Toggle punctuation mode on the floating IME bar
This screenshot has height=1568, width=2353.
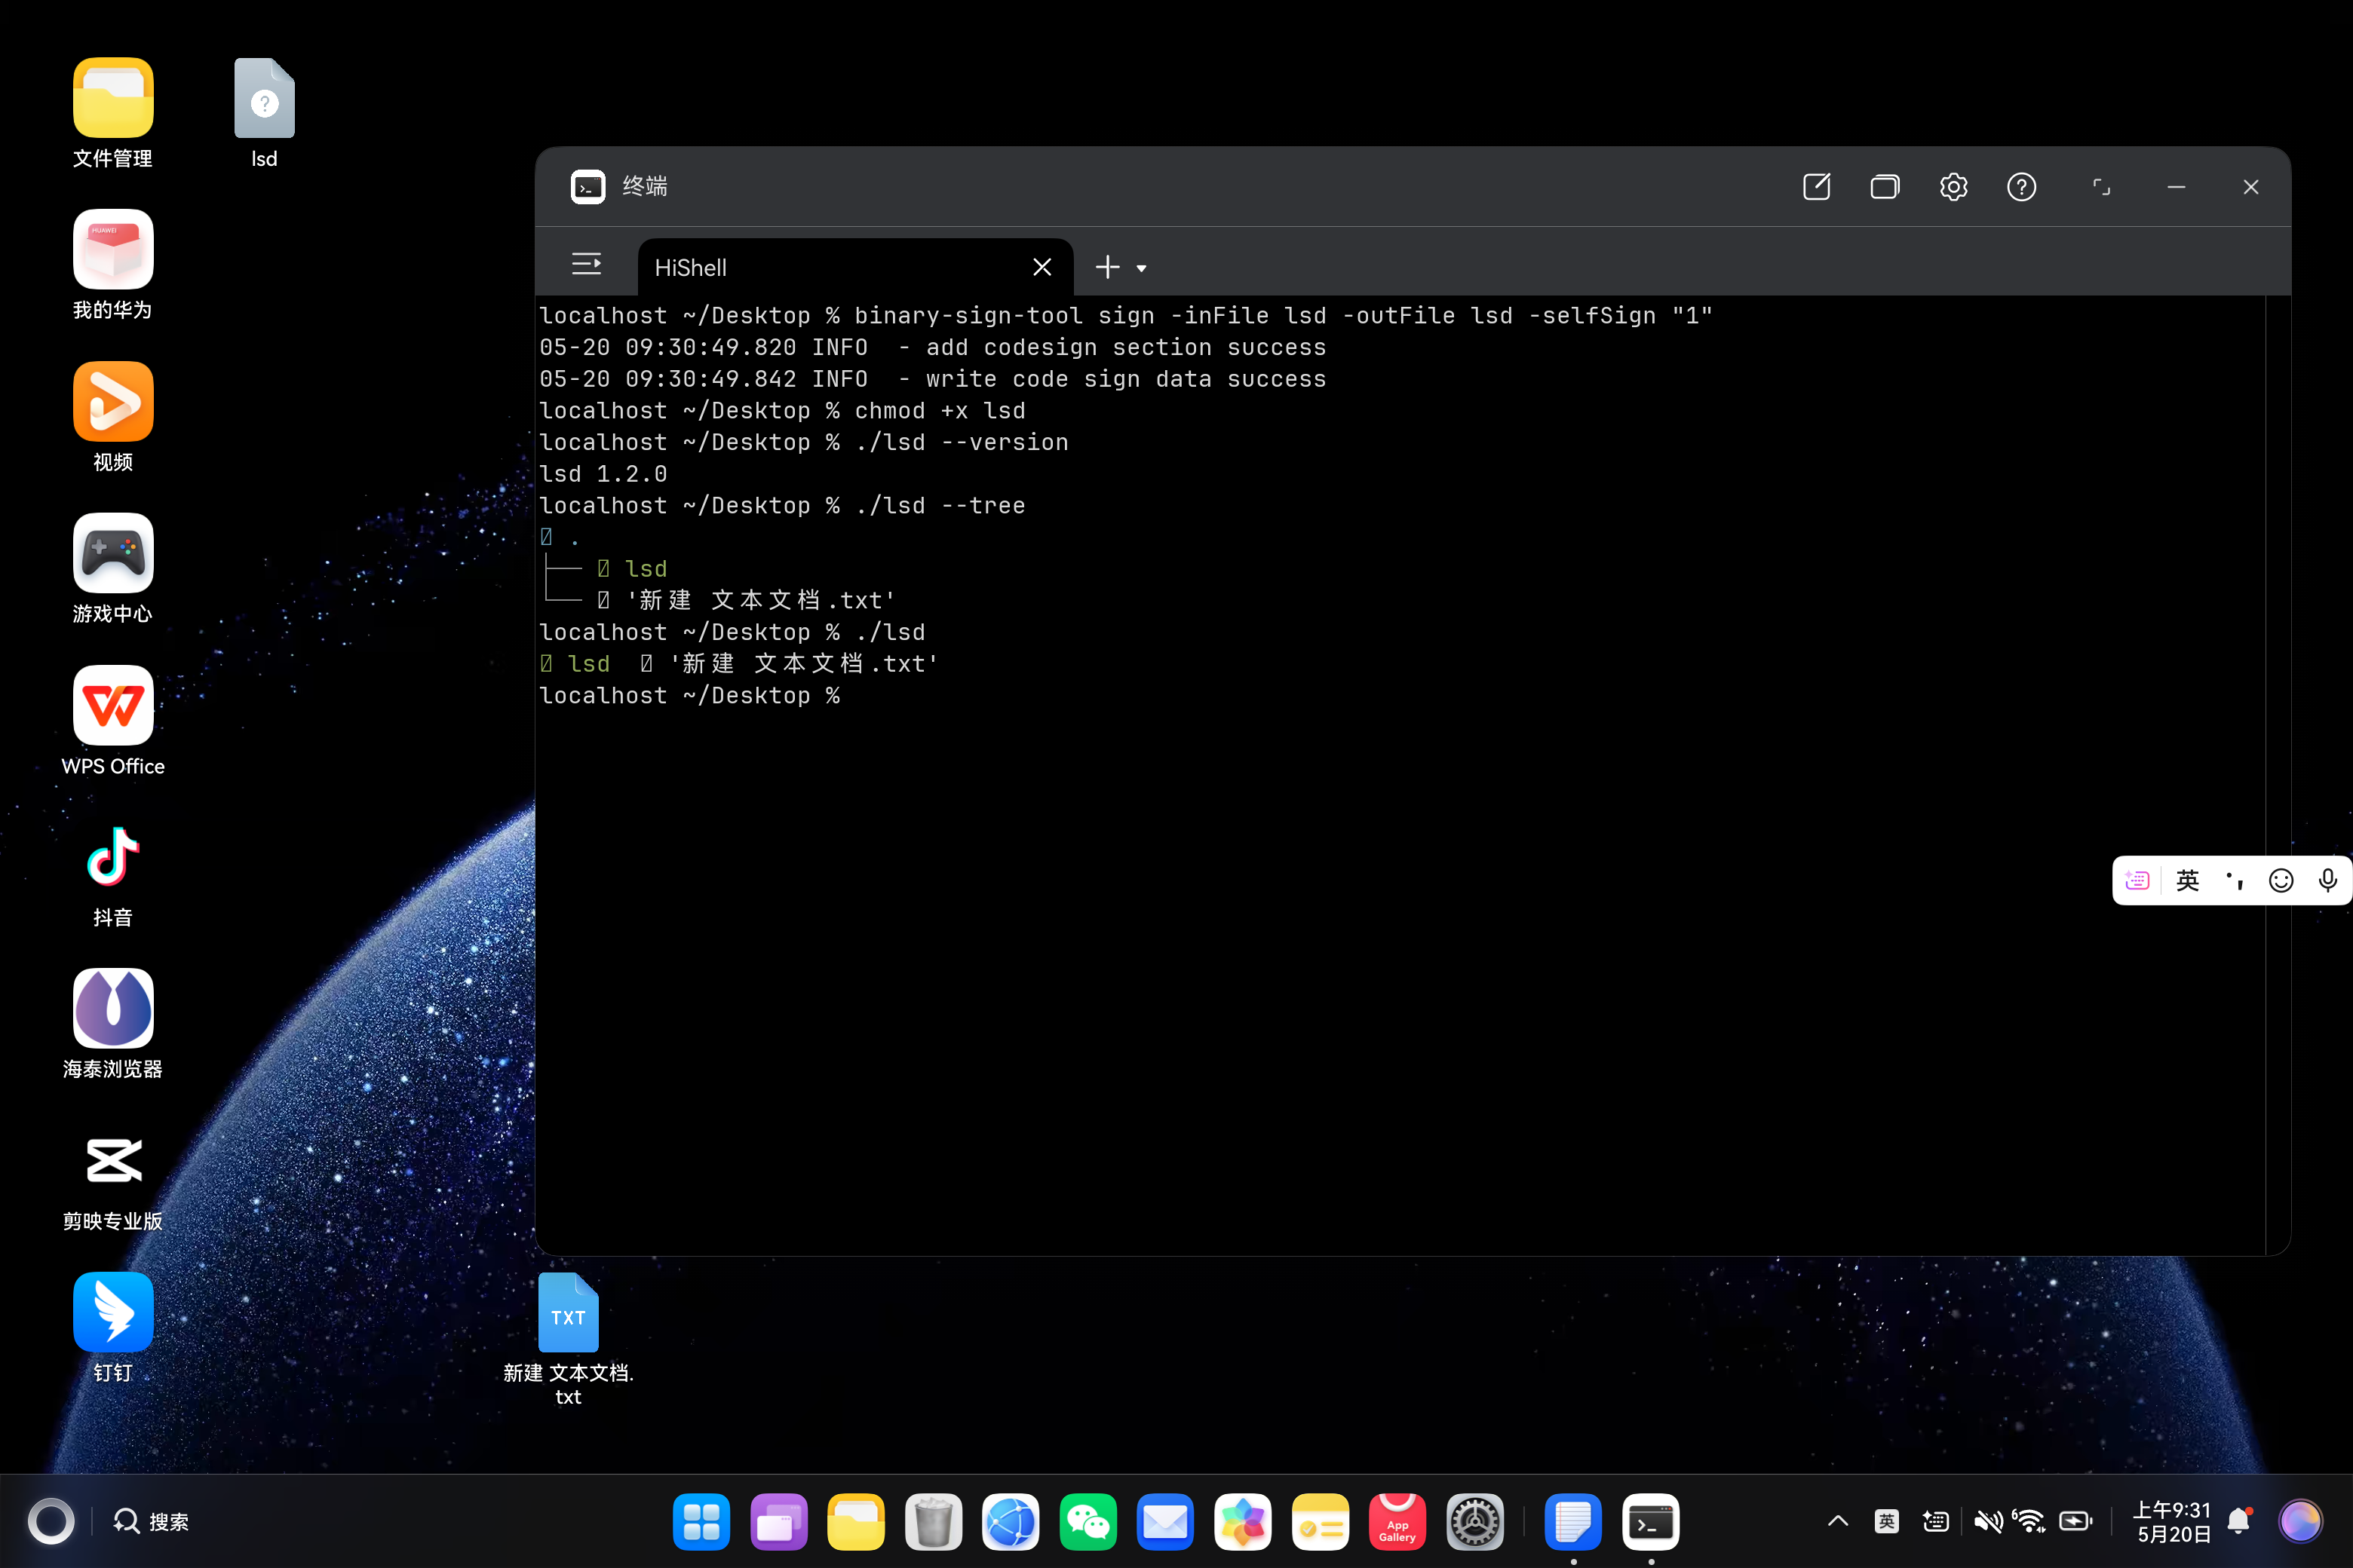pos(2235,880)
